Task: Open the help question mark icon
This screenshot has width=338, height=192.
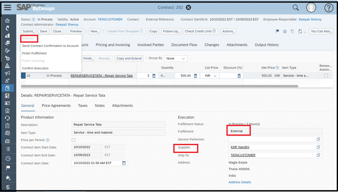Action: tap(329, 8)
